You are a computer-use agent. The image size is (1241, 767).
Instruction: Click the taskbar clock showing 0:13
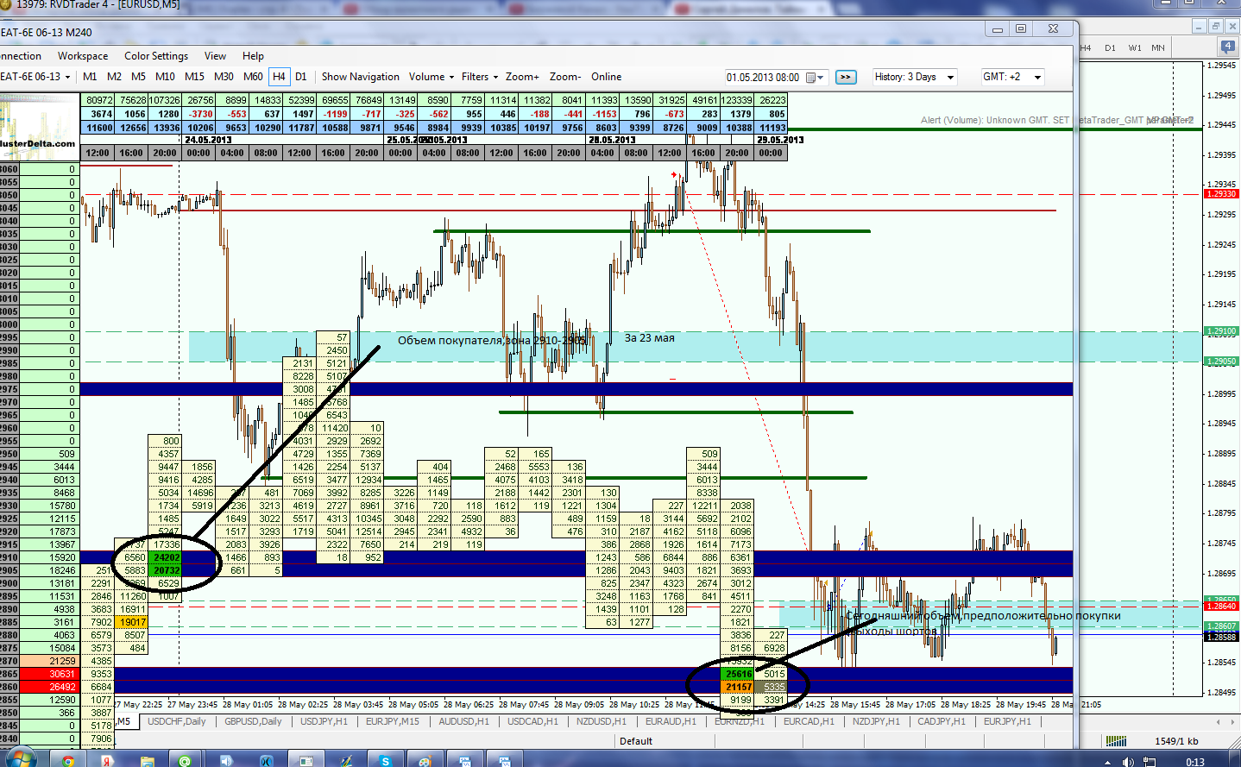[x=1195, y=762]
